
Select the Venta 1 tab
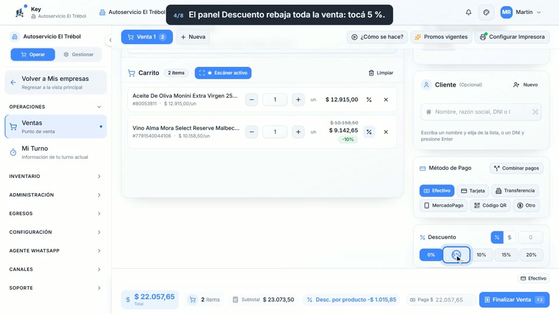click(147, 37)
